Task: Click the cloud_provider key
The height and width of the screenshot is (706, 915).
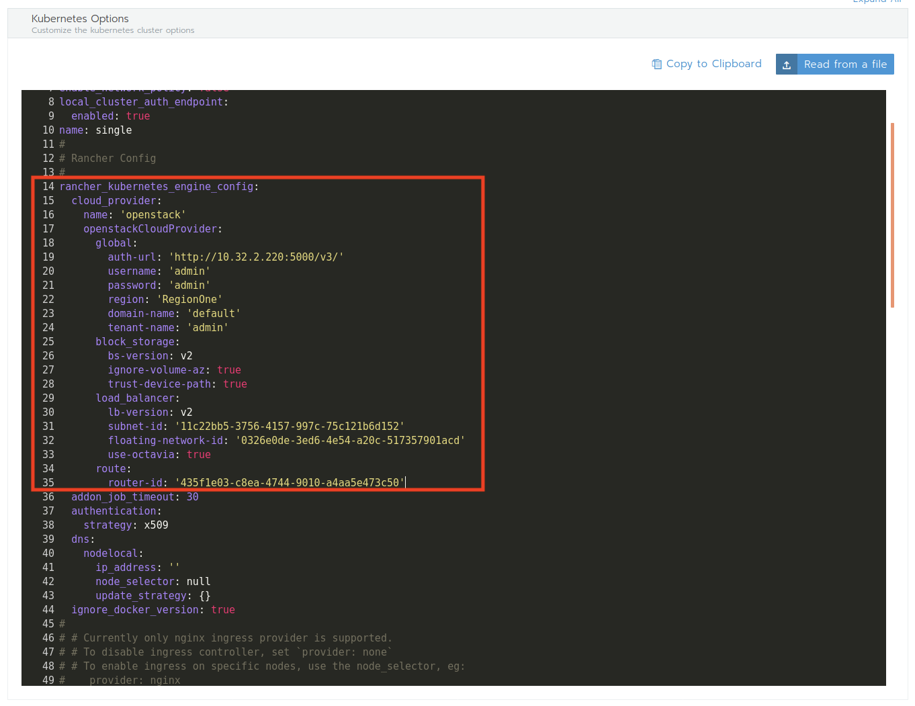Action: [114, 201]
